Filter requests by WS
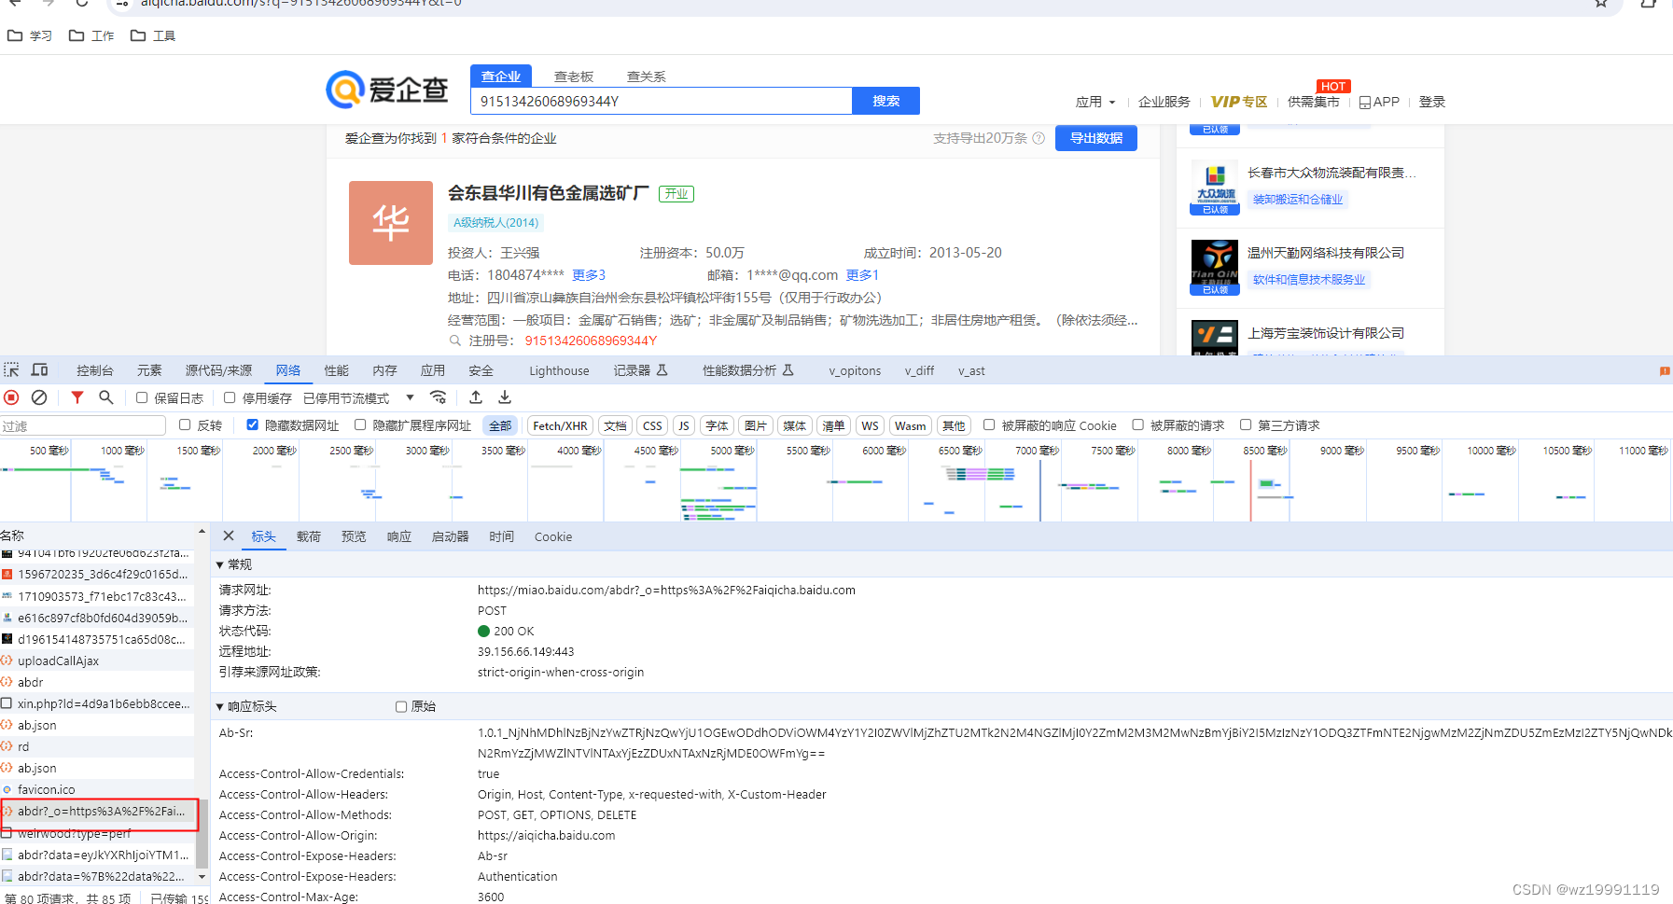Viewport: 1673px width, 904px height. 870,425
